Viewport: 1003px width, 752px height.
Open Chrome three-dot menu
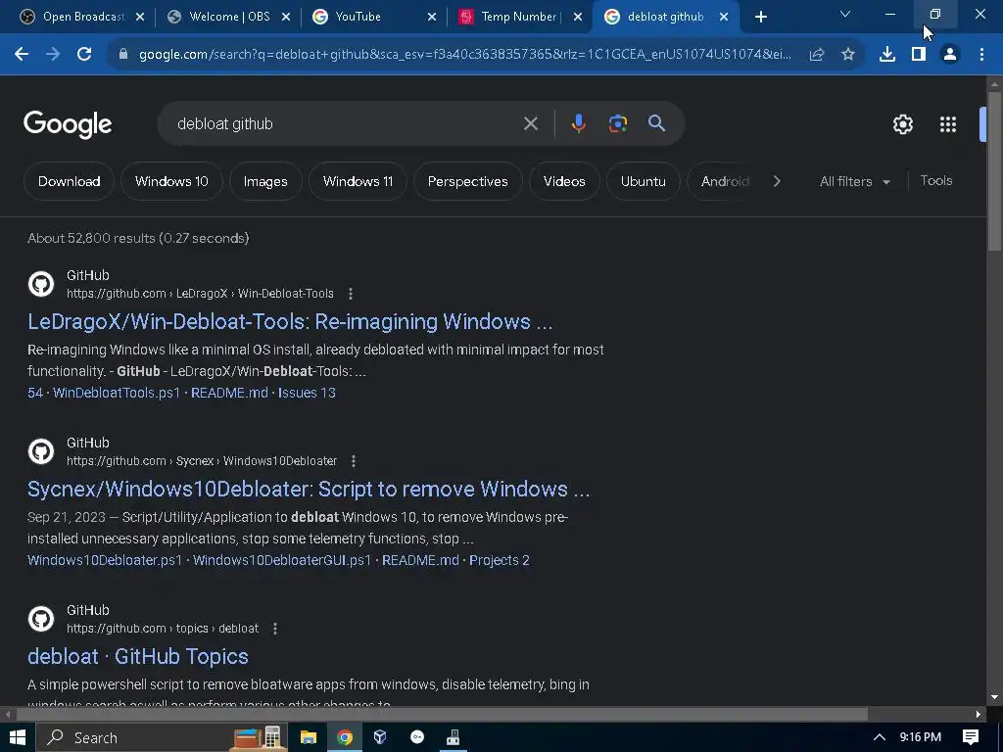[x=981, y=55]
